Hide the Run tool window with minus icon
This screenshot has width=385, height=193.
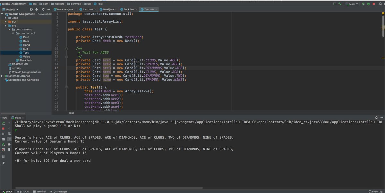[x=382, y=118]
